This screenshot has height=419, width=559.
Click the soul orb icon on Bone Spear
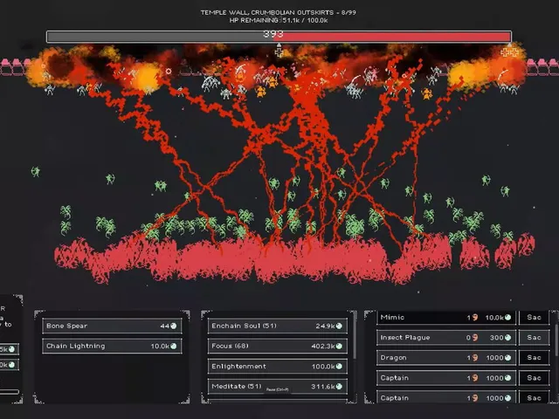pos(174,326)
